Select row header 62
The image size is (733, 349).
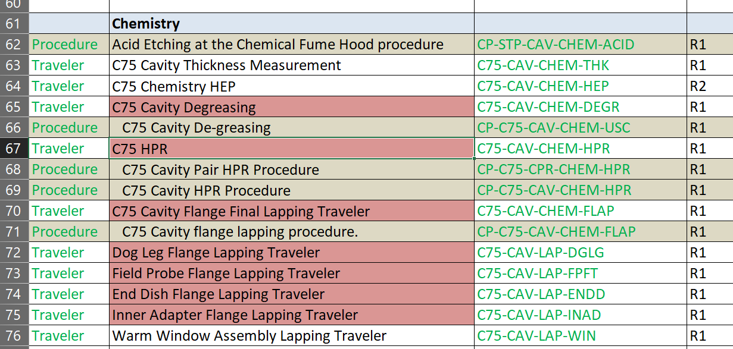click(x=13, y=45)
